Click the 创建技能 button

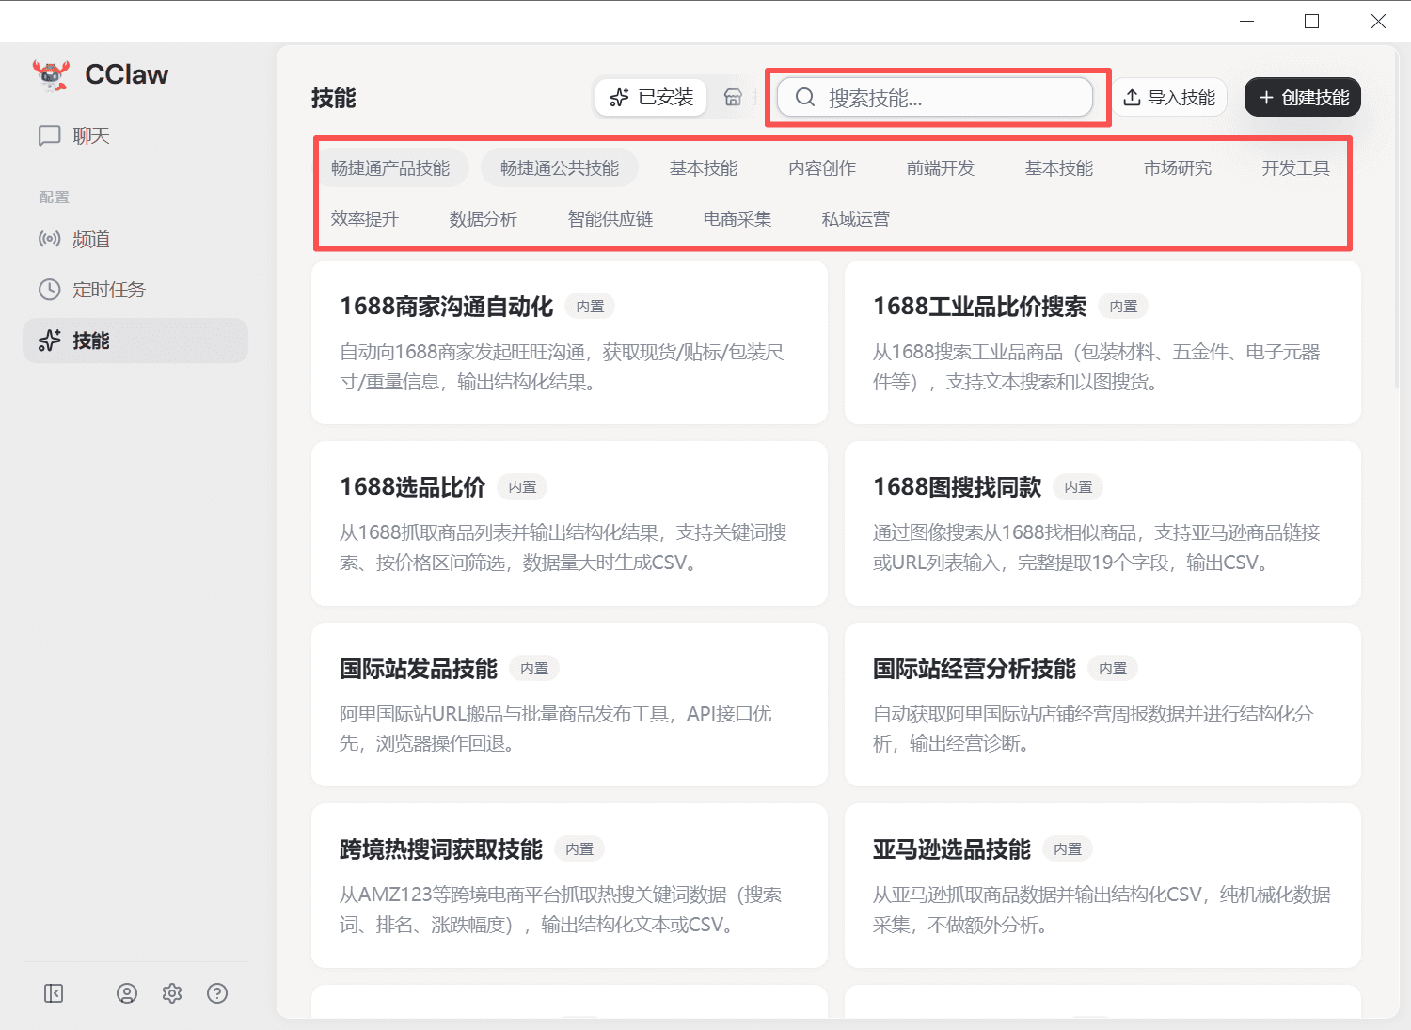tap(1303, 97)
